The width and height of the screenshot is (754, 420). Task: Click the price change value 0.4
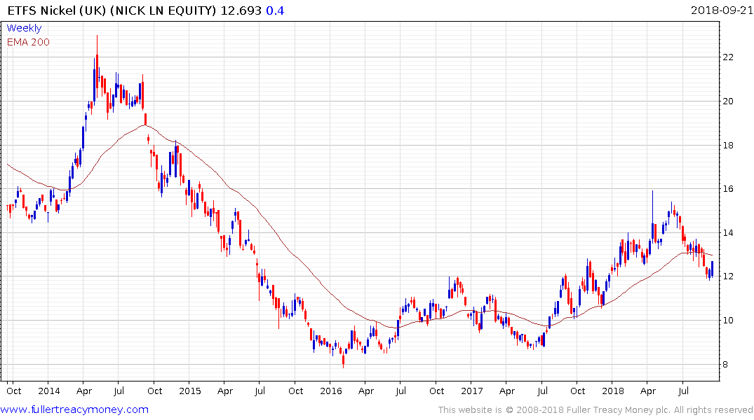pyautogui.click(x=275, y=10)
